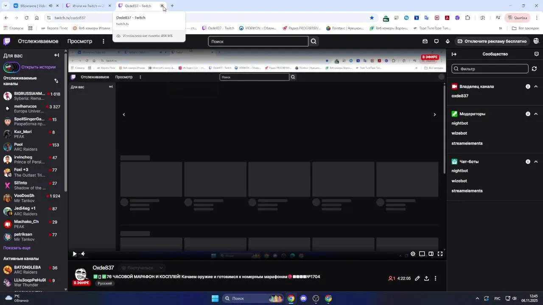Open VooDooSh channel in sidebar
Screen dimensions: 543x305
point(33,198)
